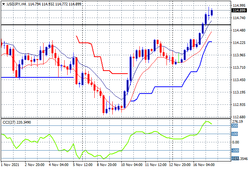Select the CCI -100 level label
Screen dimensions: 248x169
[235, 151]
